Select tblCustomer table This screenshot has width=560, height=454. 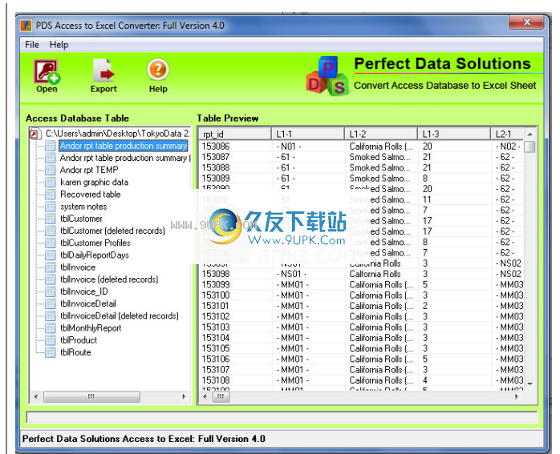(x=81, y=219)
